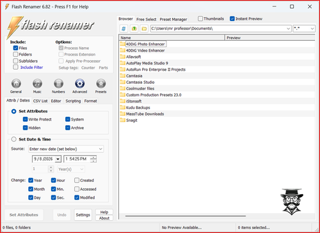320x233 pixels.
Task: Click the Undo button
Action: point(62,215)
